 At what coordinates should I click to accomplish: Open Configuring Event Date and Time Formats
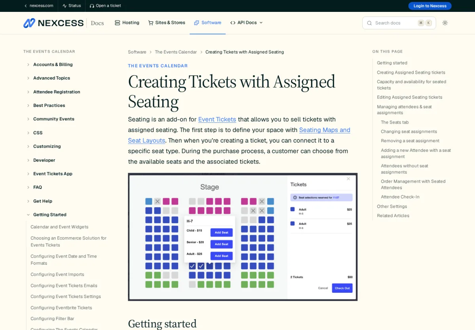(64, 260)
